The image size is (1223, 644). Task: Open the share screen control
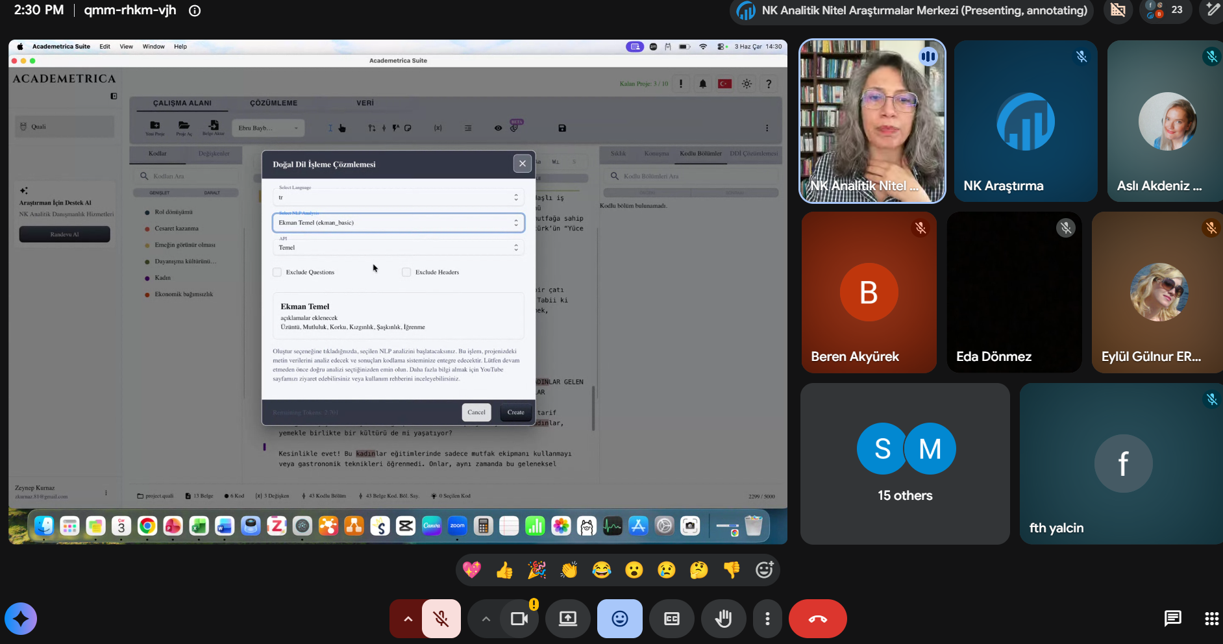(568, 619)
